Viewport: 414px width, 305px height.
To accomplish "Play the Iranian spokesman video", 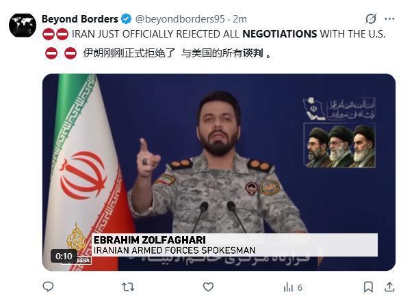I will 219,172.
